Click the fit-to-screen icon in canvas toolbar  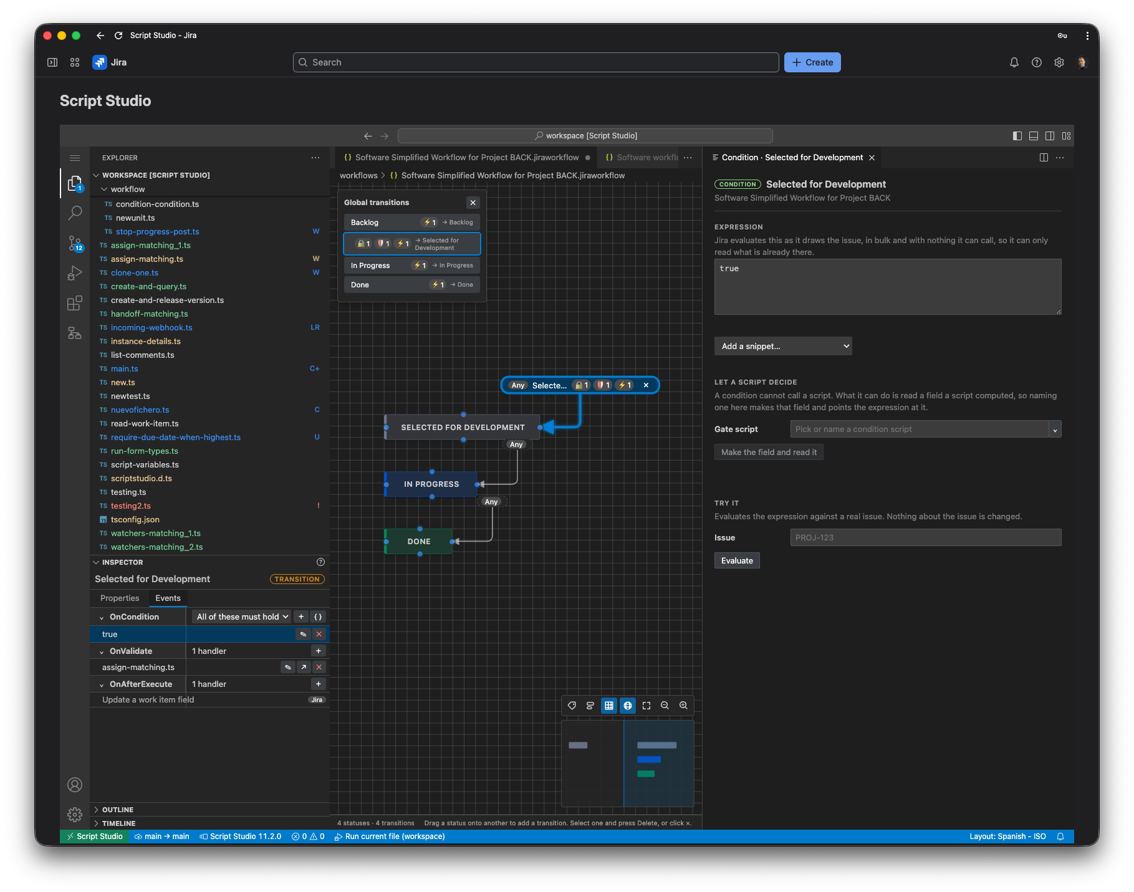point(646,706)
